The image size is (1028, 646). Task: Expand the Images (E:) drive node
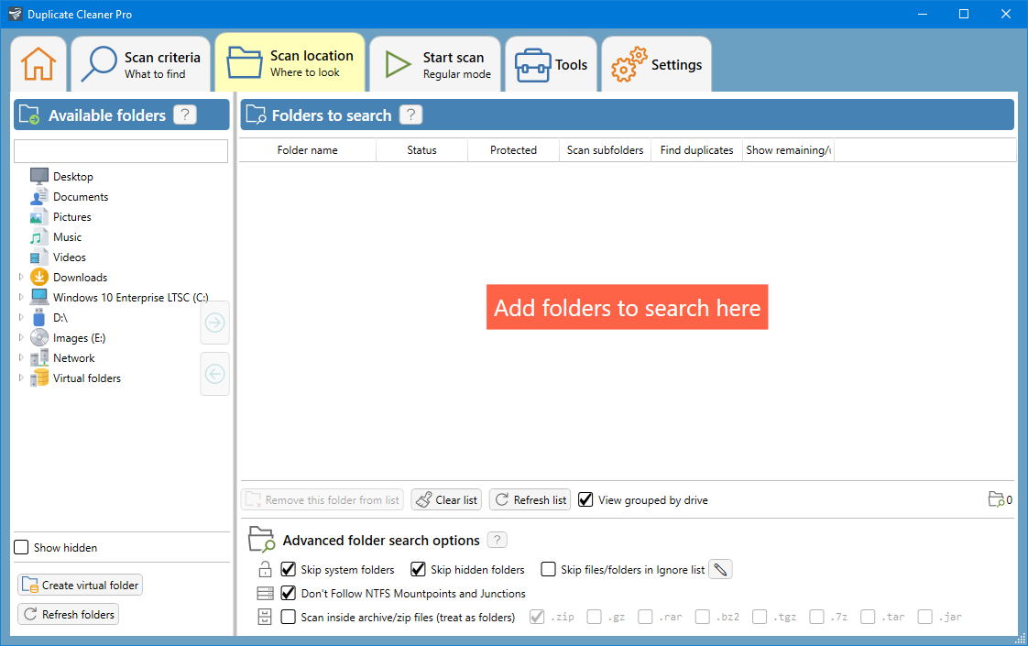tap(21, 338)
